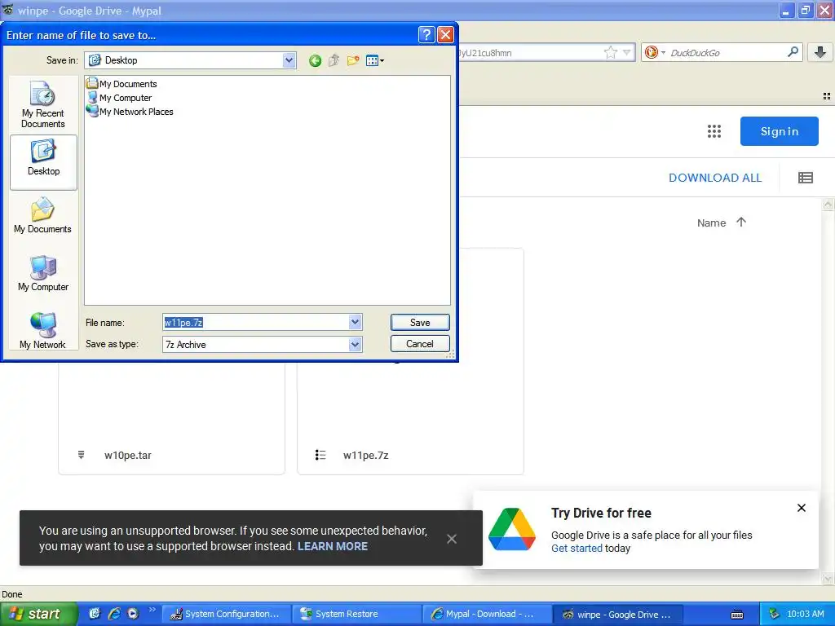Create a new folder in save dialog
The height and width of the screenshot is (626, 835).
pyautogui.click(x=352, y=60)
